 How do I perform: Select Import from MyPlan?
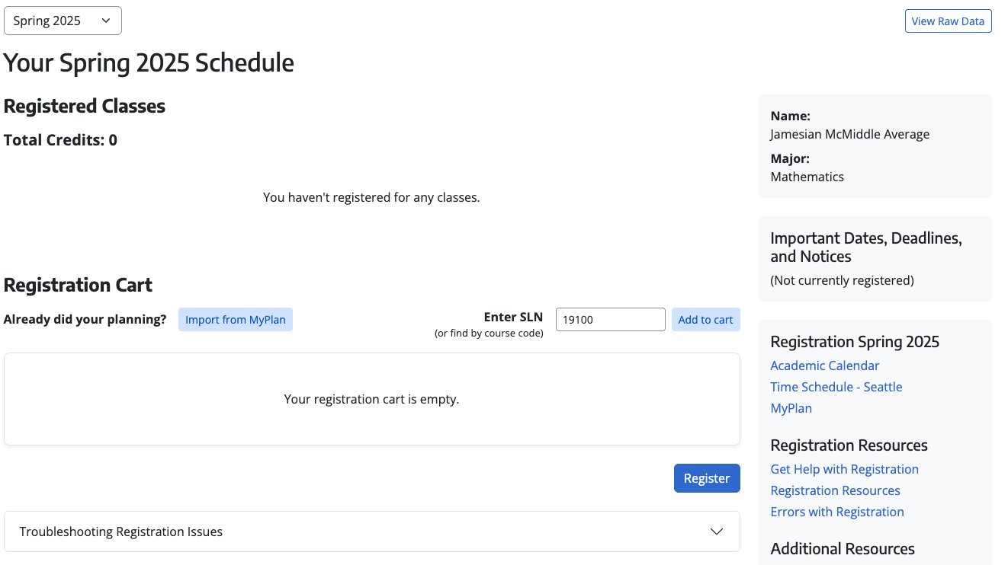235,319
